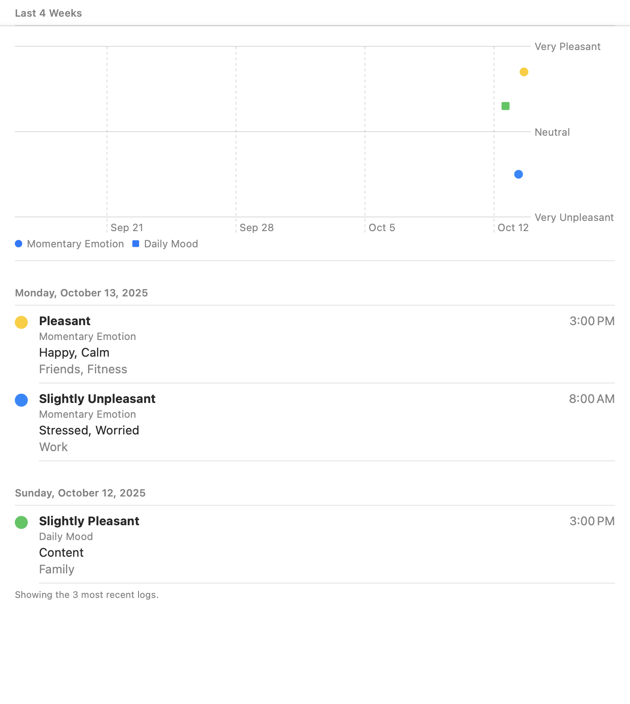Viewport: 630px width, 704px height.
Task: Click the 3:00 PM time on Pleasant entry
Action: pyautogui.click(x=592, y=321)
